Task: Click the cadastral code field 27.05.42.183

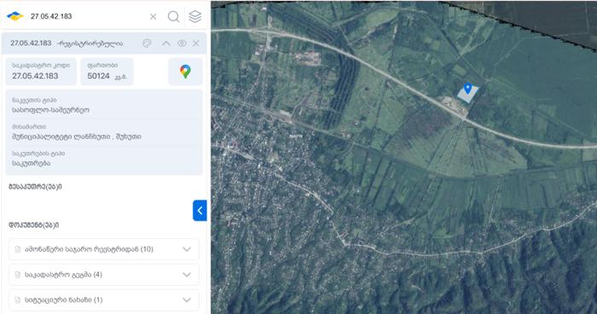Action: click(x=41, y=72)
